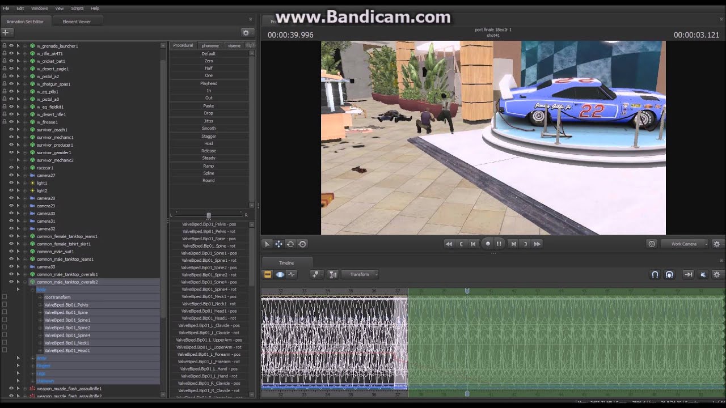This screenshot has height=408, width=726.
Task: Expand the rootTransform control node
Action: [40, 297]
